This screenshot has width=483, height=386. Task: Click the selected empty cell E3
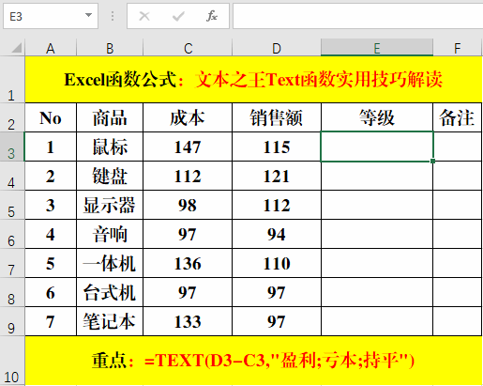pos(377,147)
